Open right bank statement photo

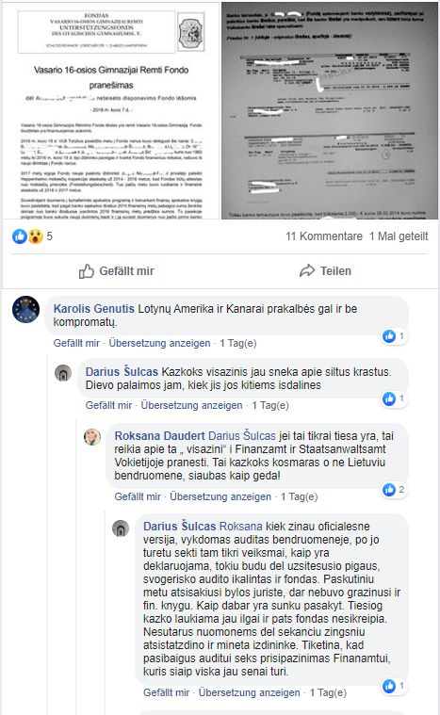(x=330, y=111)
